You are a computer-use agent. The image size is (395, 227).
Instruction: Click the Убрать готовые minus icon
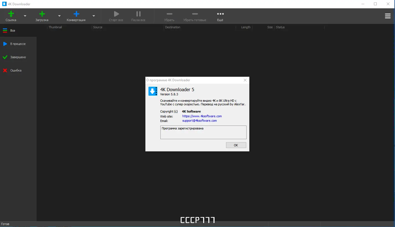click(195, 14)
